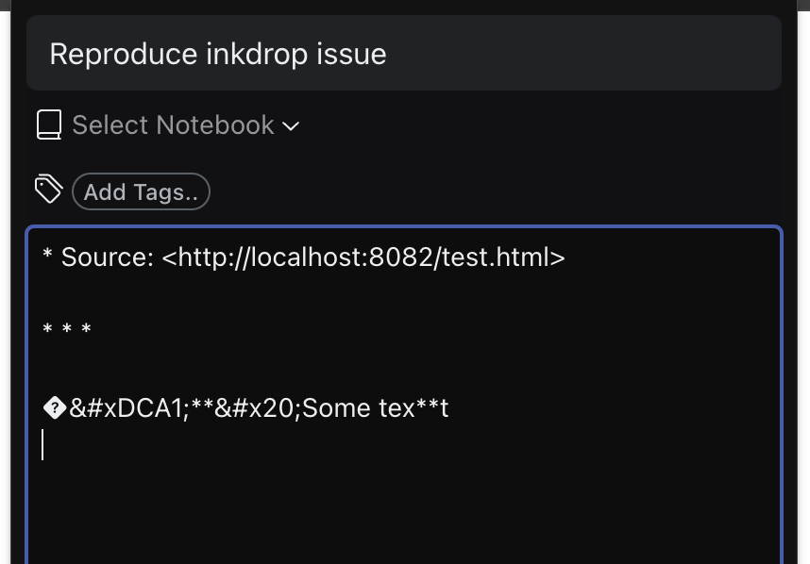Click the notebook book icon
This screenshot has width=810, height=564.
point(49,124)
